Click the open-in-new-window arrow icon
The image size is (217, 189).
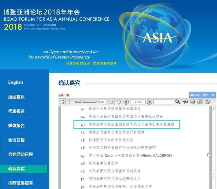pyautogui.click(x=185, y=102)
